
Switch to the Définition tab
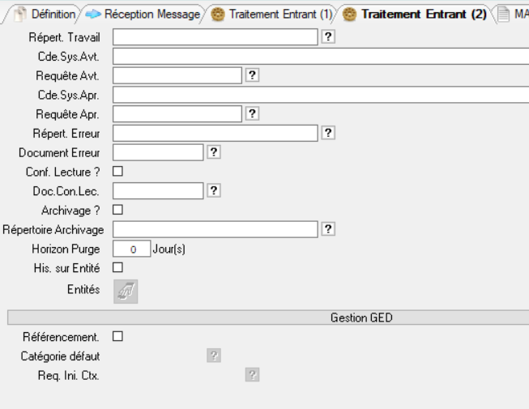[x=45, y=15]
